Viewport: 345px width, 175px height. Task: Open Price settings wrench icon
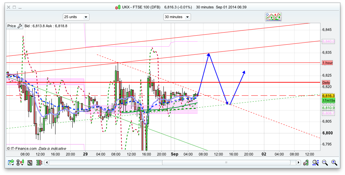pyautogui.click(x=20, y=26)
